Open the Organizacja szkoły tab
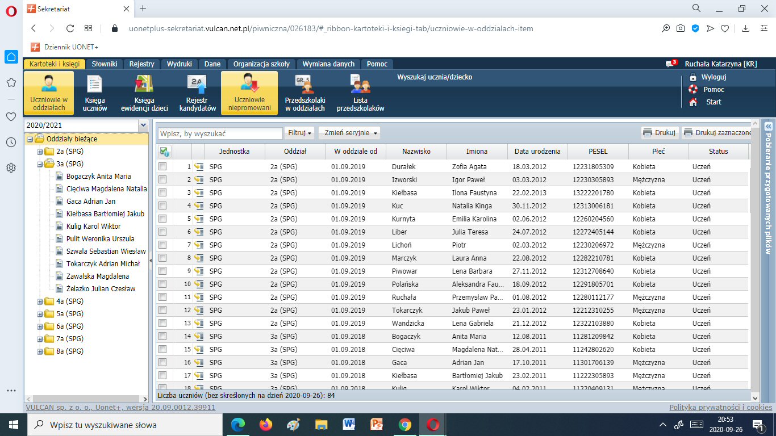The image size is (776, 436). (x=261, y=64)
